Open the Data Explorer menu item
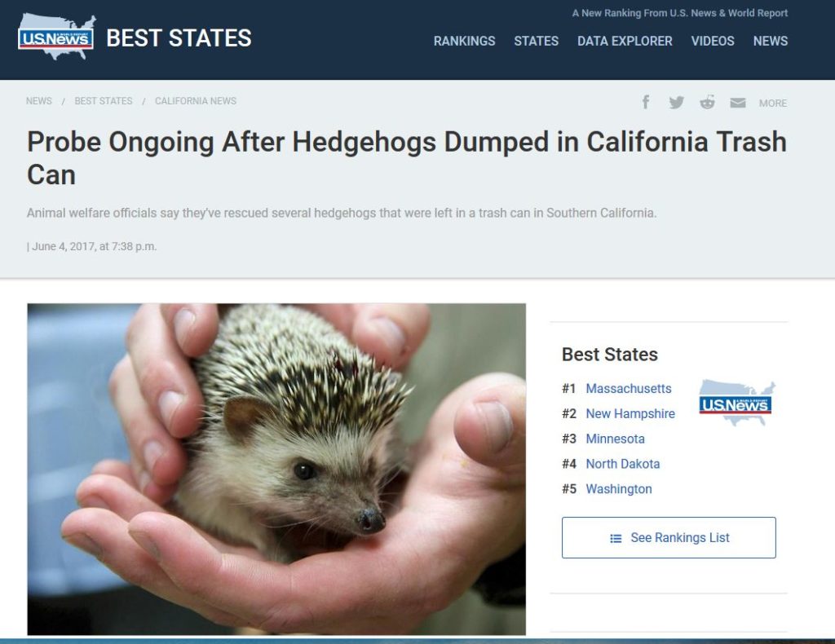 pyautogui.click(x=625, y=41)
